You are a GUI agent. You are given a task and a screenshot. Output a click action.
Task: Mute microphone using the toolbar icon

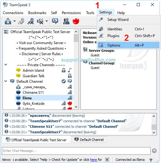coord(31,21)
